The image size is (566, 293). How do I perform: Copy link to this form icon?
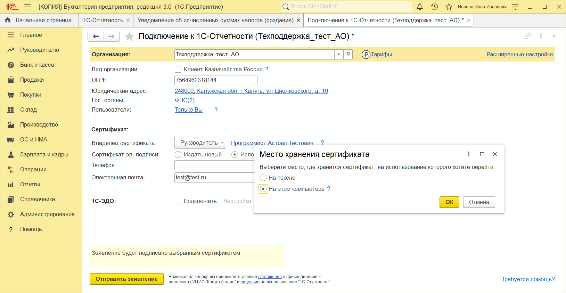pyautogui.click(x=528, y=36)
